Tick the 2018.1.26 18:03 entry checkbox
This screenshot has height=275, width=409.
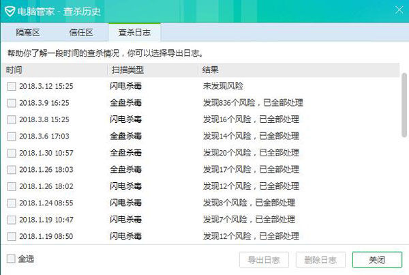11,169
